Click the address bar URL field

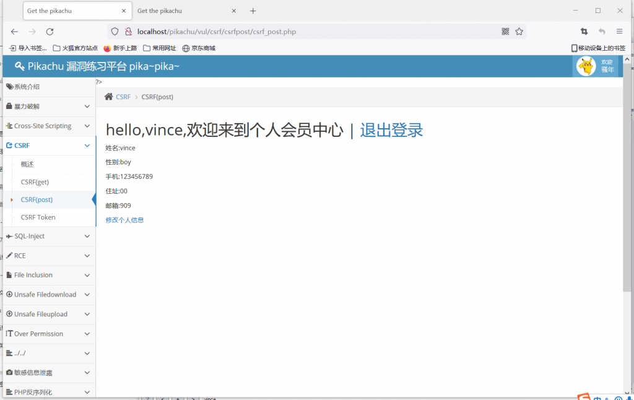click(x=310, y=32)
